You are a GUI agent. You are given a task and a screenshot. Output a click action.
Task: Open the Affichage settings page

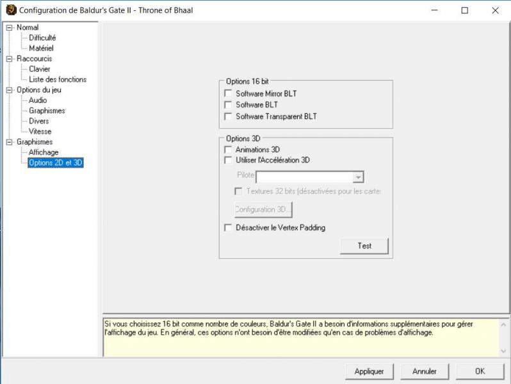tap(44, 152)
